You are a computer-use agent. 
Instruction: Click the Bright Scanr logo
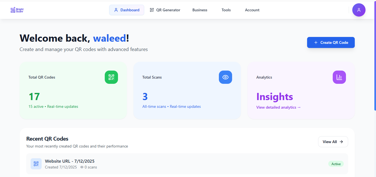(17, 10)
